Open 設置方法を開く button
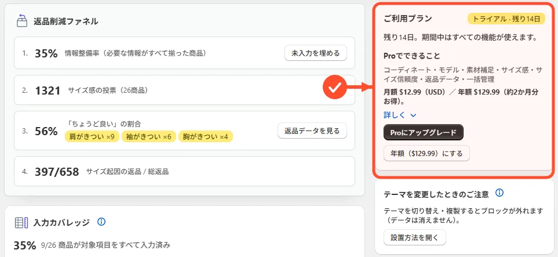Viewport: 558px width, 257px height. pyautogui.click(x=414, y=237)
